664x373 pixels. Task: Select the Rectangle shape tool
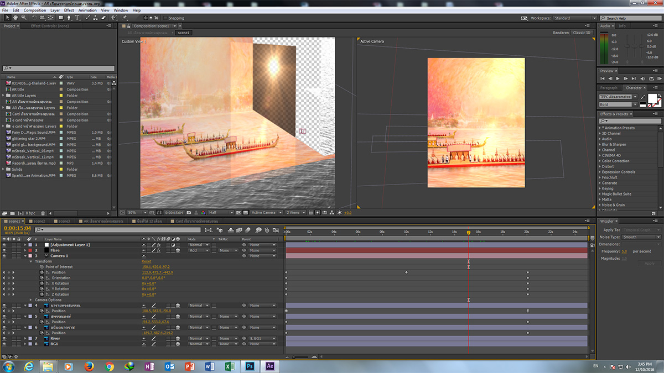[x=60, y=18]
